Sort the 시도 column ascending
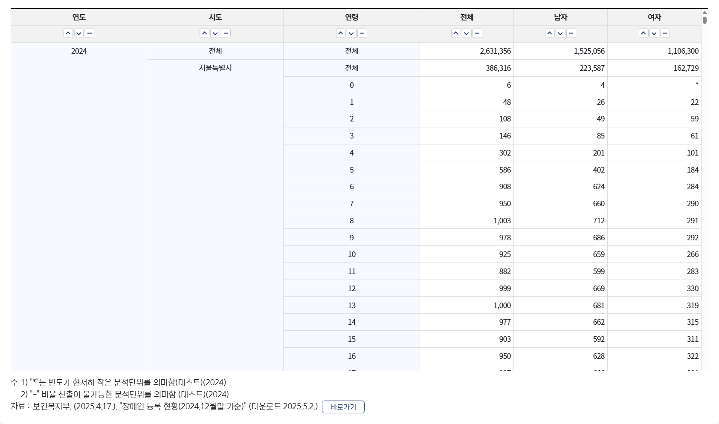Image resolution: width=719 pixels, height=424 pixels. tap(204, 33)
